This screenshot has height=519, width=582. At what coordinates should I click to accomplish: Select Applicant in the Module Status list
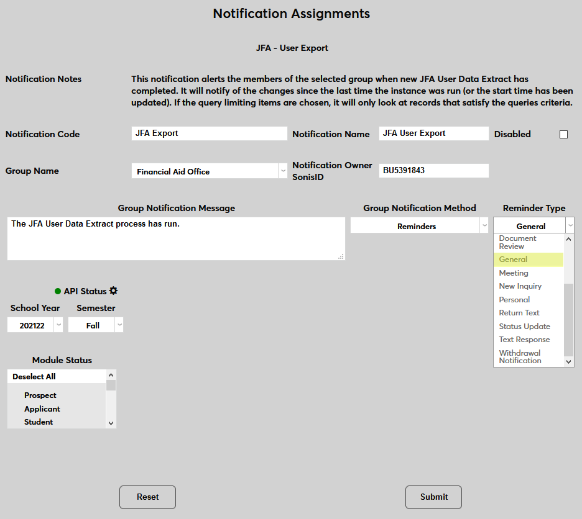(42, 409)
